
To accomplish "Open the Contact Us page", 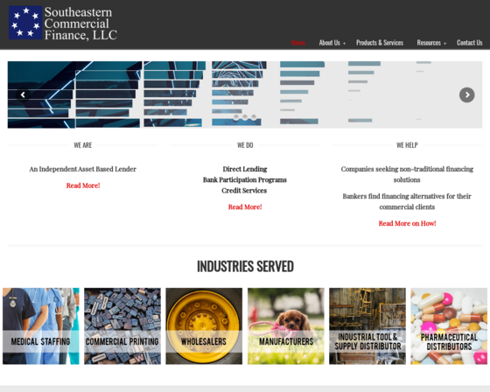I will [x=469, y=43].
